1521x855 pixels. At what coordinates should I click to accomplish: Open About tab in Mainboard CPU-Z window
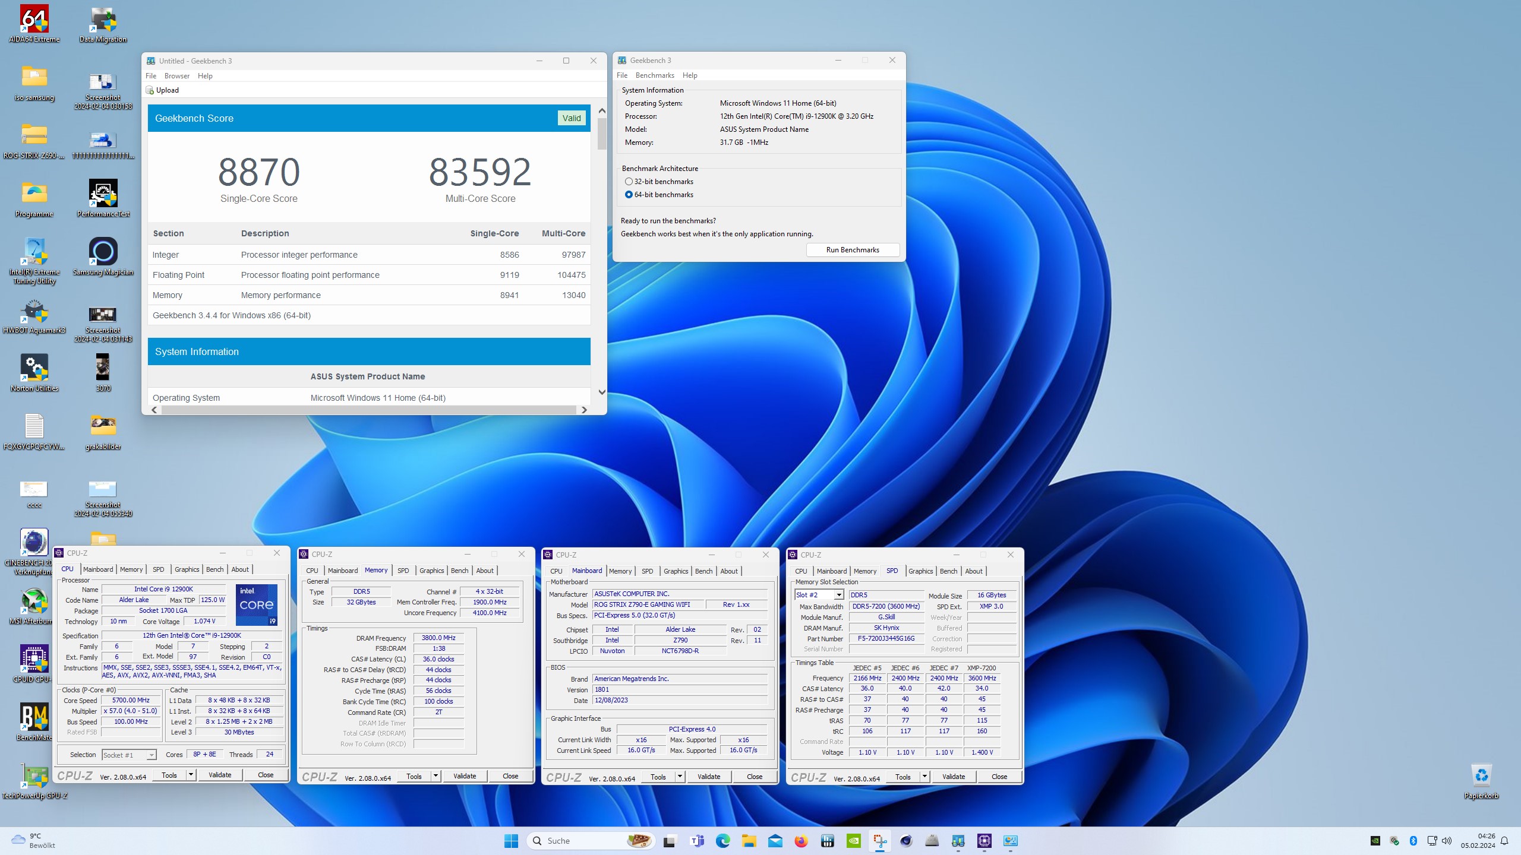point(729,571)
